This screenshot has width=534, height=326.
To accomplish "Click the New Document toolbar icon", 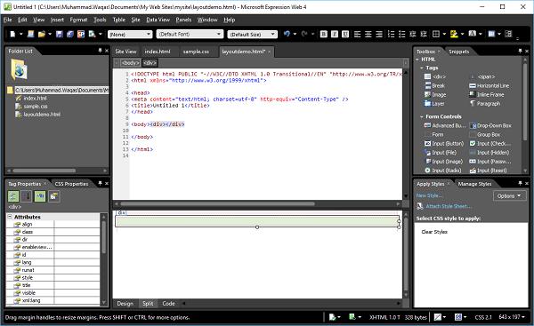I will tap(12, 34).
